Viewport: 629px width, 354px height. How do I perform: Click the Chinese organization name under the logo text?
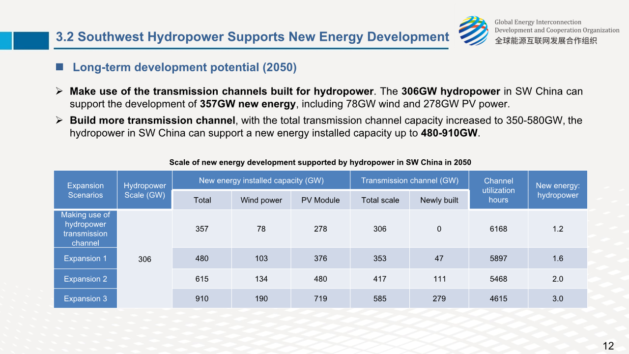point(545,40)
